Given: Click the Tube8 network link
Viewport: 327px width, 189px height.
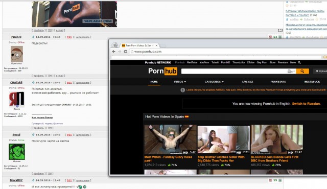Looking at the screenshot, I should pyautogui.click(x=215, y=62).
